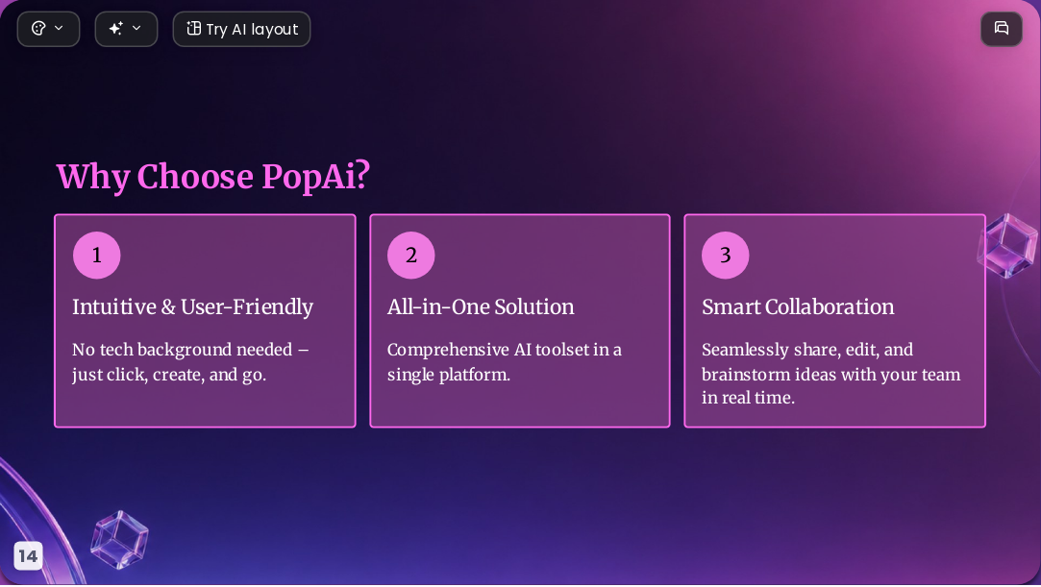Open the comments panel icon
1041x587 pixels.
click(1002, 29)
